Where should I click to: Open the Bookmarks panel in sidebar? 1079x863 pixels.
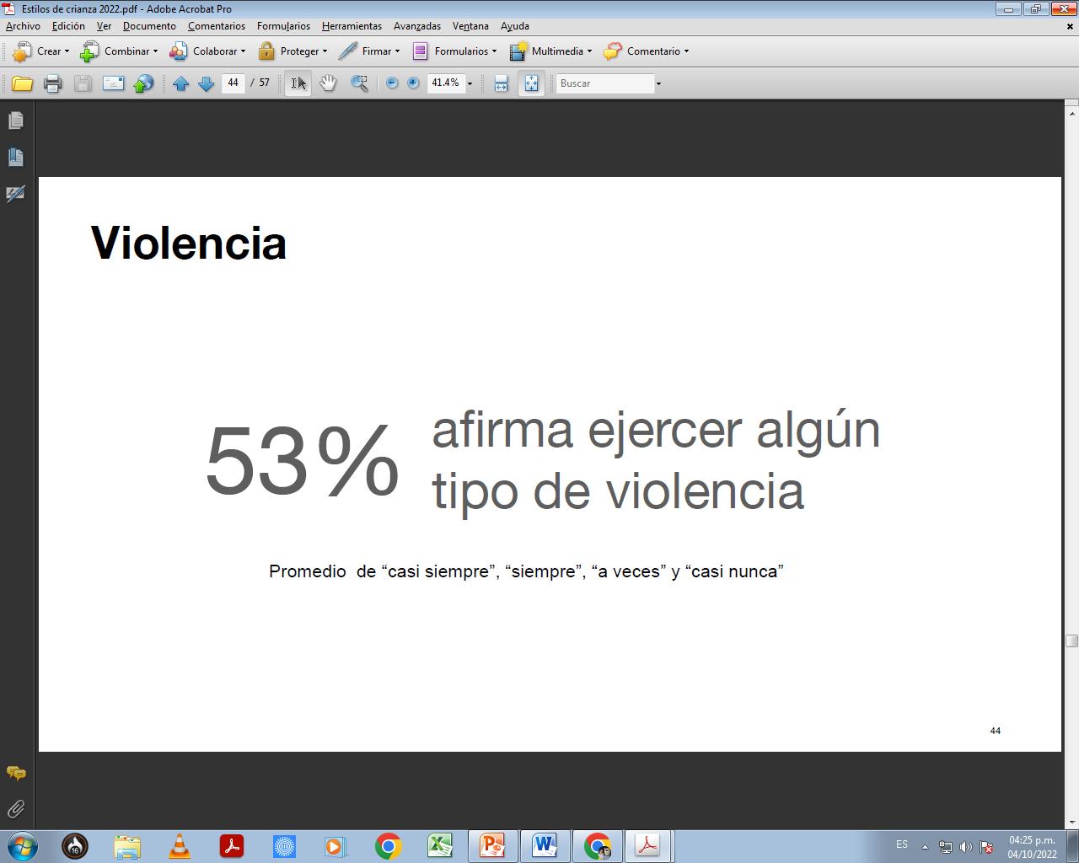(16, 158)
